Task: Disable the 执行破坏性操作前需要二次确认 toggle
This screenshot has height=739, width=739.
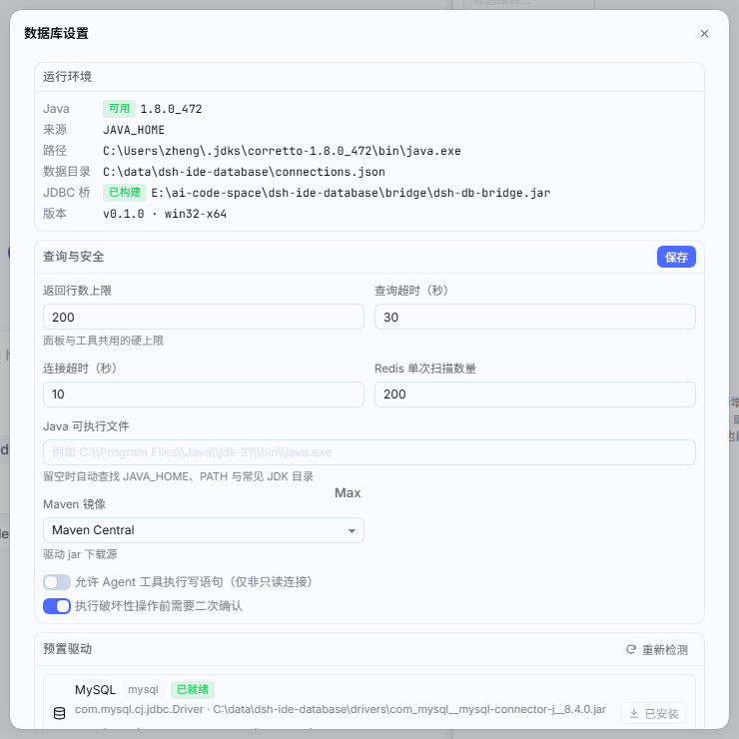Action: (57, 606)
